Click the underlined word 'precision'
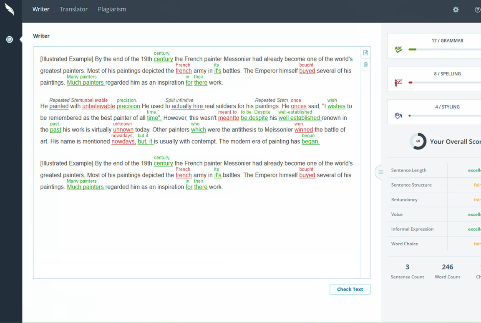This screenshot has height=323, width=481. click(x=128, y=106)
